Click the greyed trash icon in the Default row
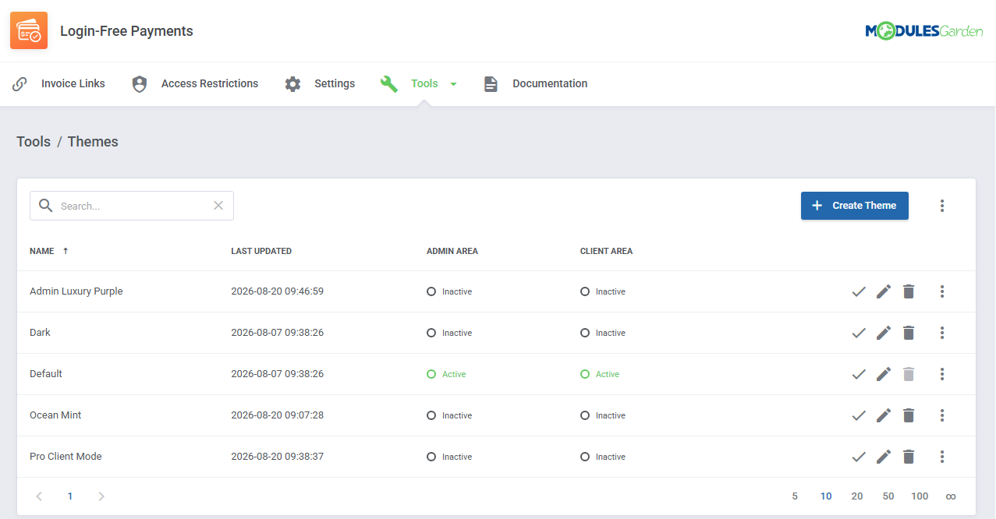 click(x=909, y=374)
